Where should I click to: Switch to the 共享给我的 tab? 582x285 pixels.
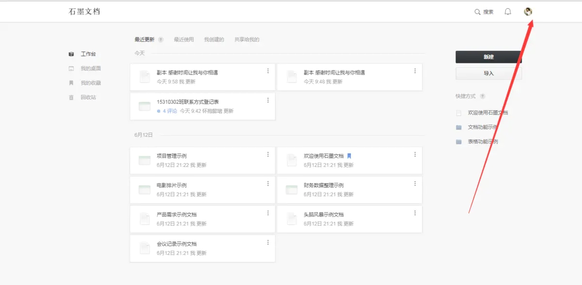(x=247, y=39)
